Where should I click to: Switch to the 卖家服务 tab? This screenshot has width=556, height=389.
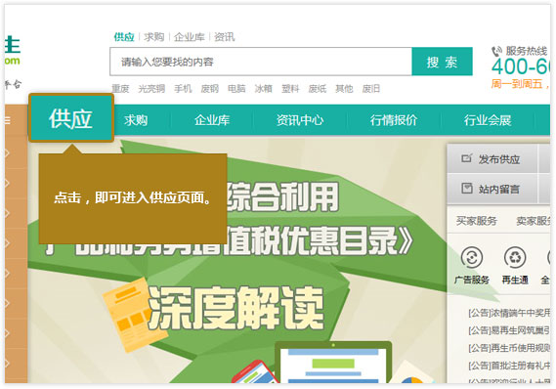(x=534, y=221)
